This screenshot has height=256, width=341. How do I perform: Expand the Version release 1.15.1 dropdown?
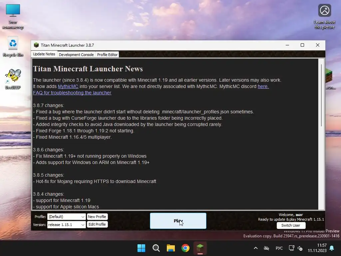click(x=66, y=225)
